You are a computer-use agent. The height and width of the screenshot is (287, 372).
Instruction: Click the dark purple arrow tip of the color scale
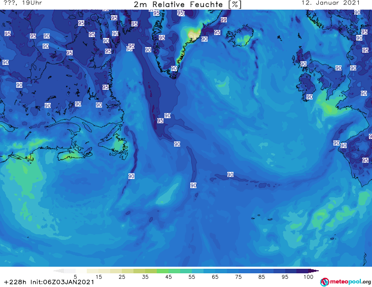coord(314,271)
